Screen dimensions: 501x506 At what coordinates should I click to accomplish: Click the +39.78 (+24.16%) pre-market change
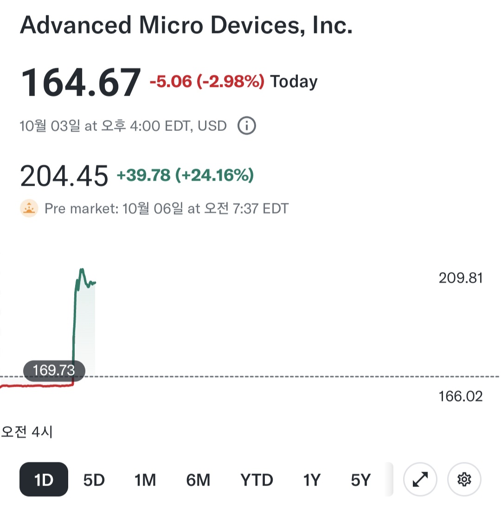pos(185,175)
